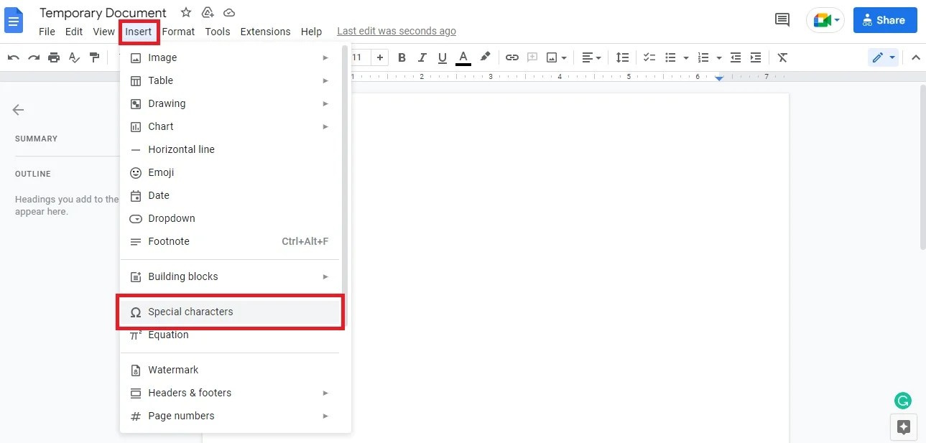Screen dimensions: 926x443
Task: Open the Grammarly widget
Action: click(x=902, y=401)
